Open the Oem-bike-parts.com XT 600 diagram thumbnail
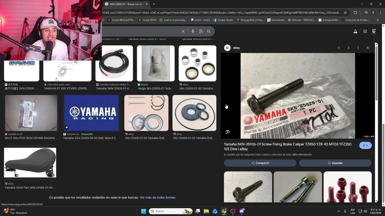385x216 pixels. (x=67, y=71)
